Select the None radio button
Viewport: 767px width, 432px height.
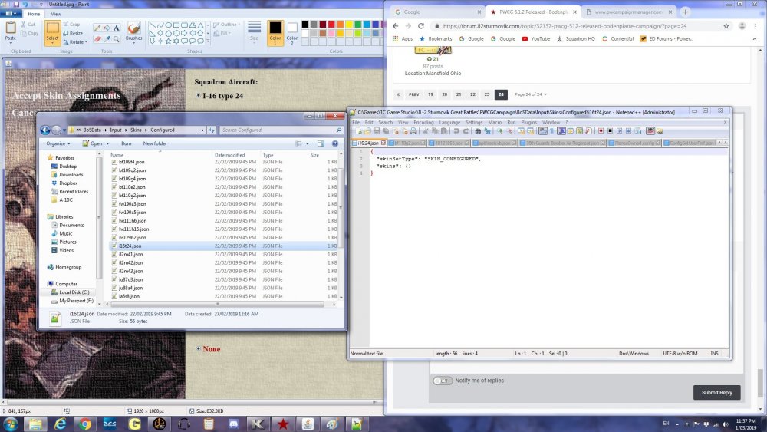pos(197,349)
